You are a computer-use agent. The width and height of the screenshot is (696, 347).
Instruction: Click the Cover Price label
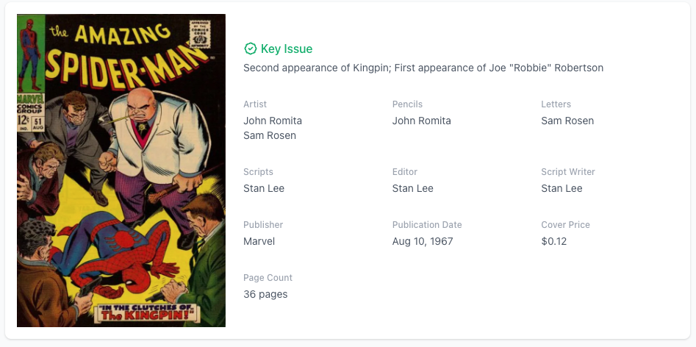tap(565, 225)
